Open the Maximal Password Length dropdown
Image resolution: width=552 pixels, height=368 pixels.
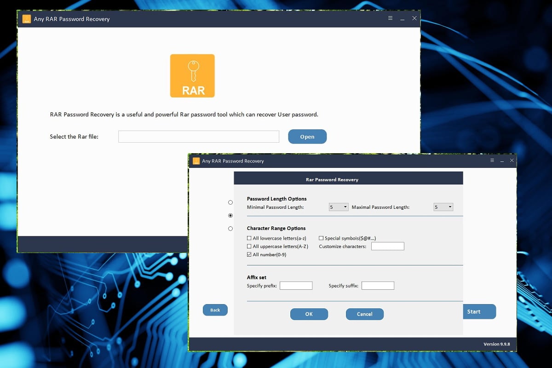point(443,207)
